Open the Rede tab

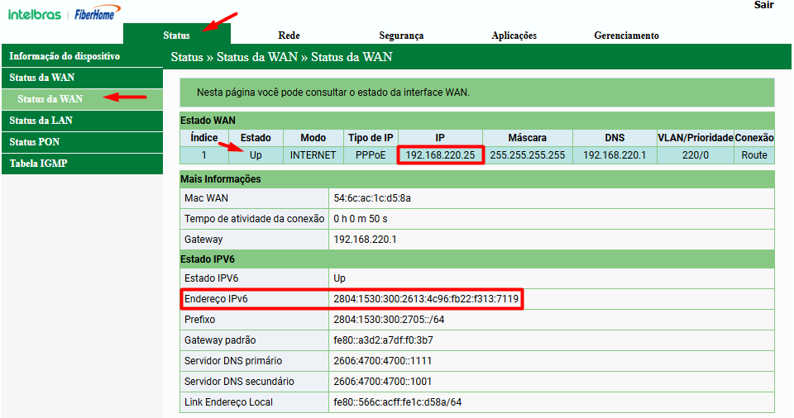pyautogui.click(x=289, y=35)
